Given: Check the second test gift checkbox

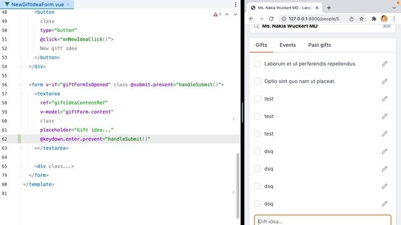Looking at the screenshot, I should tap(258, 116).
